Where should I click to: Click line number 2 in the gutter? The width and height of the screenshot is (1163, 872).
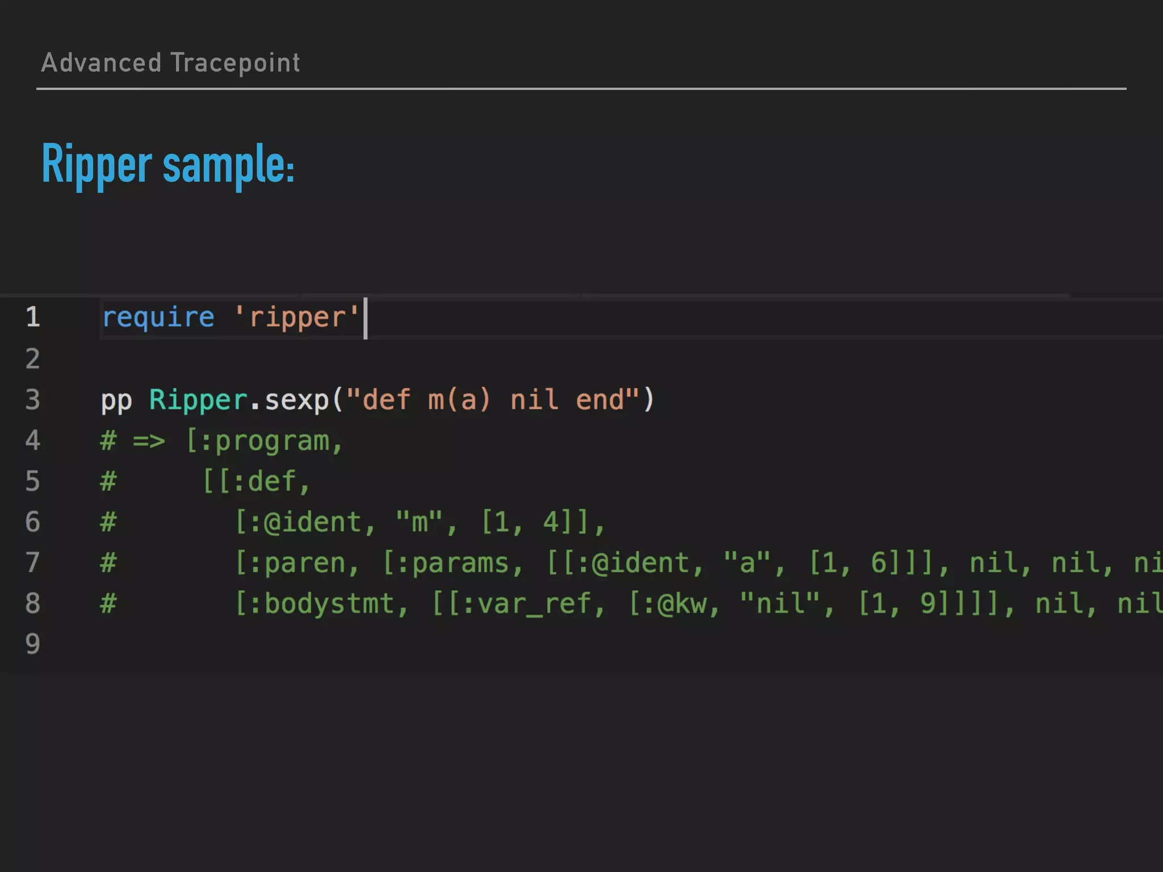click(33, 359)
